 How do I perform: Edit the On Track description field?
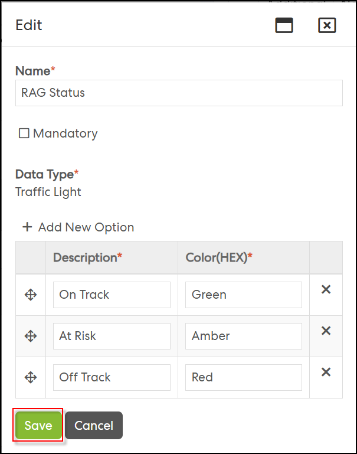click(112, 295)
